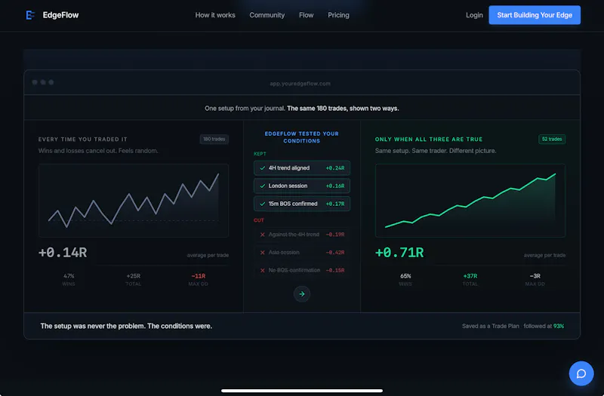604x396 pixels.
Task: Click the checkmark beside 15m BOS confirmed
Action: tap(262, 204)
